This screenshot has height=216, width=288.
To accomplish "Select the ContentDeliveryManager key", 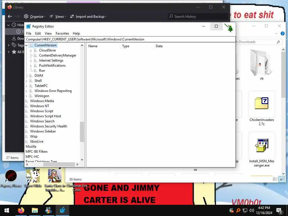I will [57, 55].
